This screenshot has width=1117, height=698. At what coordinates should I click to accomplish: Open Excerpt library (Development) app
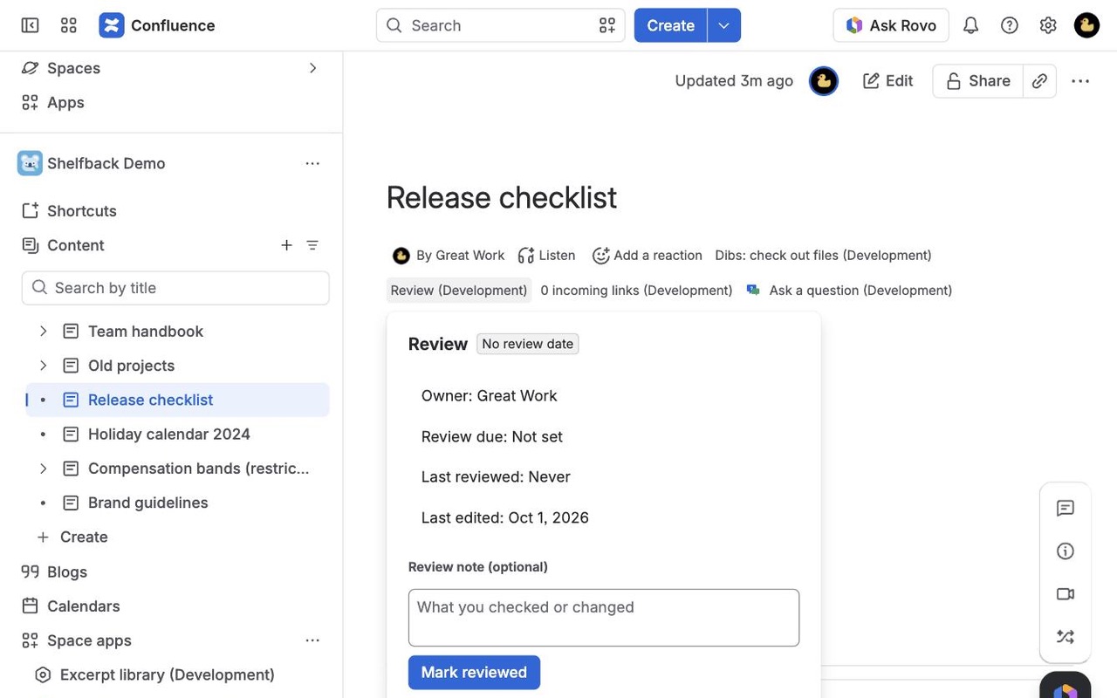tap(168, 674)
